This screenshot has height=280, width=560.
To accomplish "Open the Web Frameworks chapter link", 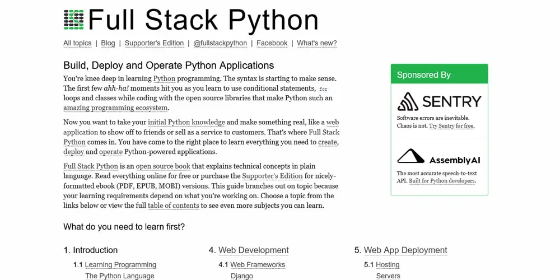I will point(258,265).
